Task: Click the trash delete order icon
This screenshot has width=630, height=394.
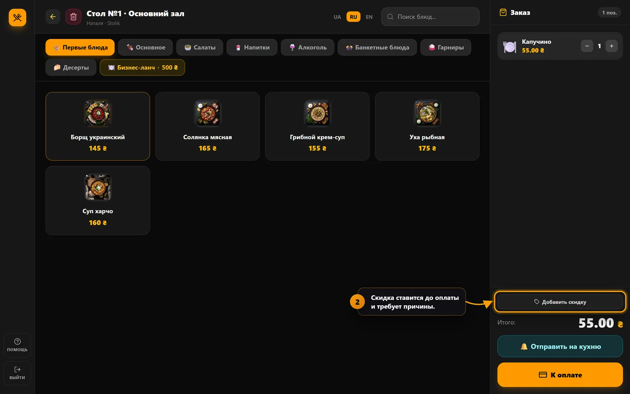Action: pyautogui.click(x=73, y=17)
